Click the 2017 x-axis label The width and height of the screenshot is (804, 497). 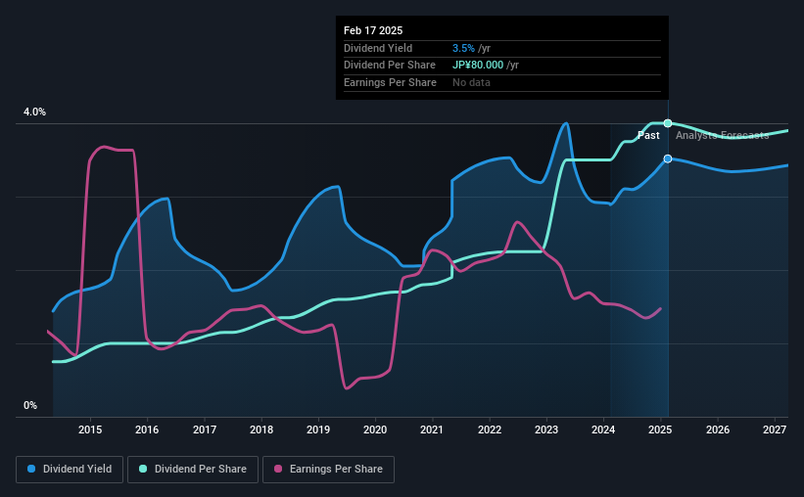tap(205, 429)
